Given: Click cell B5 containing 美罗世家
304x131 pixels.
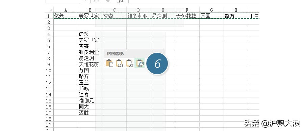Looking at the screenshot, I should point(90,40).
